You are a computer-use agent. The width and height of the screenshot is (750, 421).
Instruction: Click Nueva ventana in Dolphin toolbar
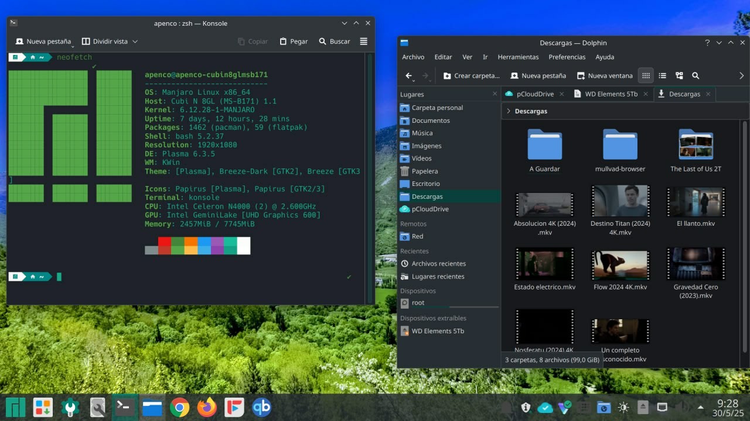pyautogui.click(x=605, y=75)
